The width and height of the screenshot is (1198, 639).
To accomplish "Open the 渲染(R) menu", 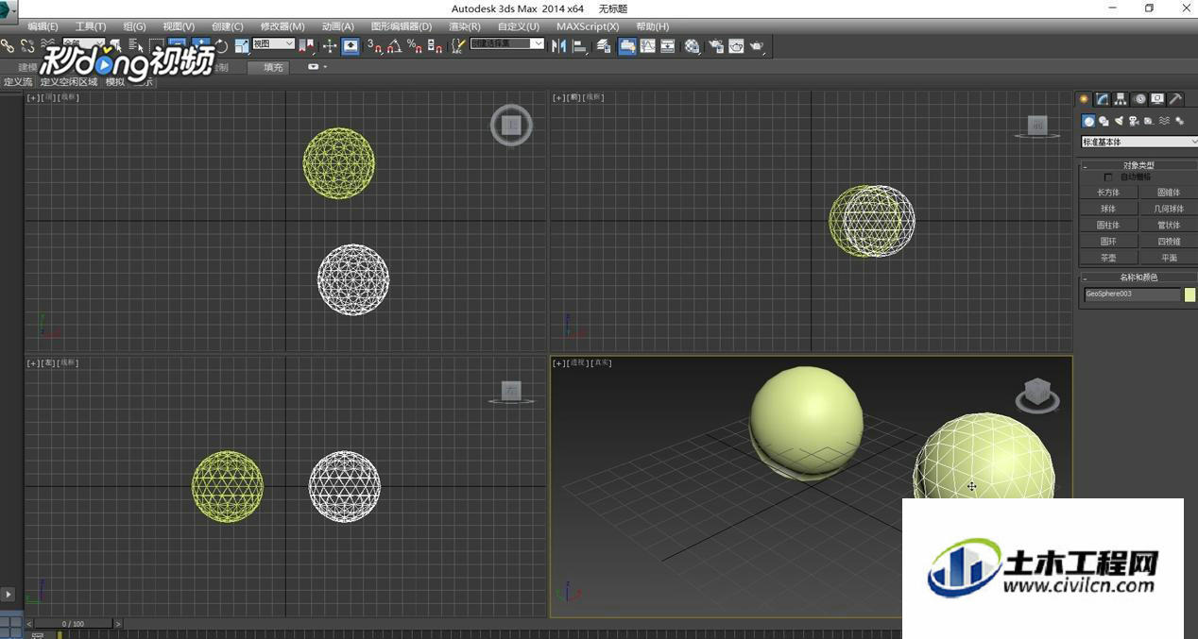I will point(464,26).
